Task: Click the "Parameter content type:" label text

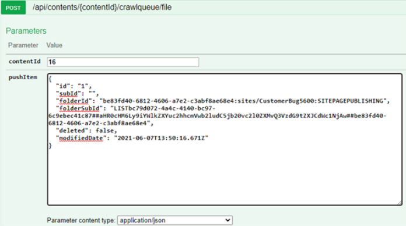Action: 81,220
